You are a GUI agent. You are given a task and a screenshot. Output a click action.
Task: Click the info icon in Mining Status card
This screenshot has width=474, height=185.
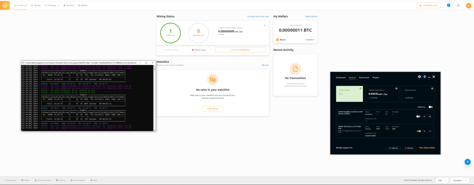[x=265, y=25]
